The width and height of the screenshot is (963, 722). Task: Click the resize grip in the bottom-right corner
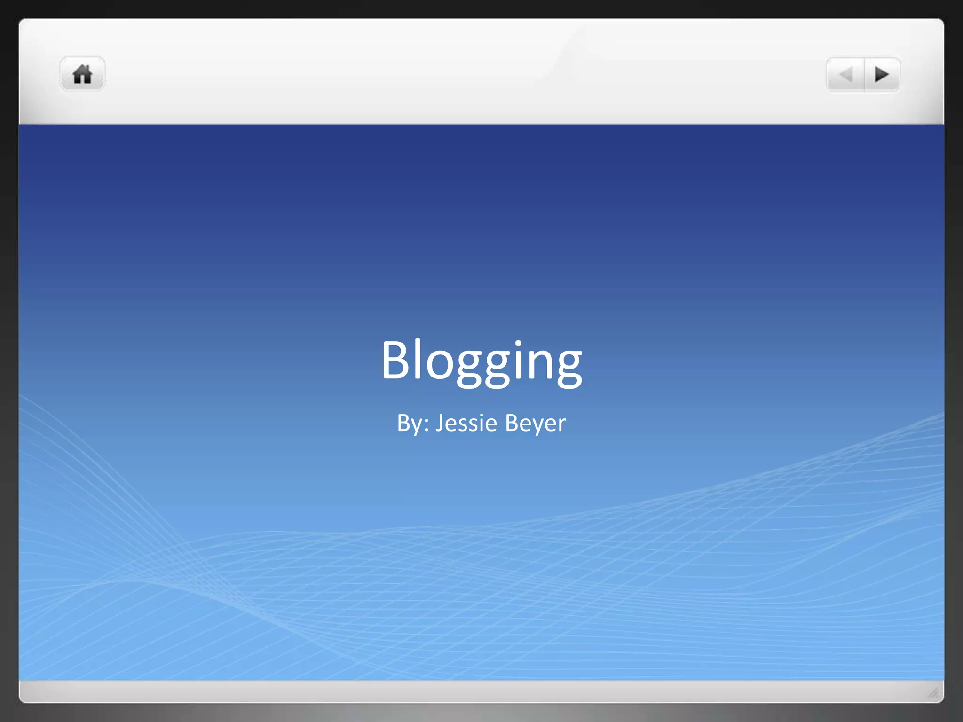pos(933,693)
